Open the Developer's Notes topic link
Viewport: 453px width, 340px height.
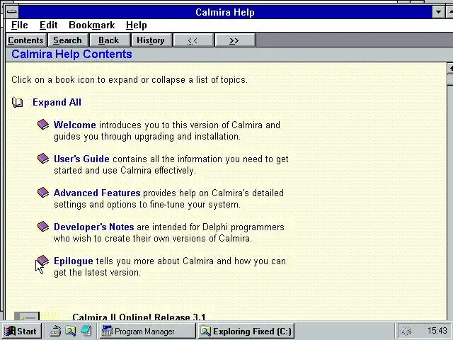[94, 227]
